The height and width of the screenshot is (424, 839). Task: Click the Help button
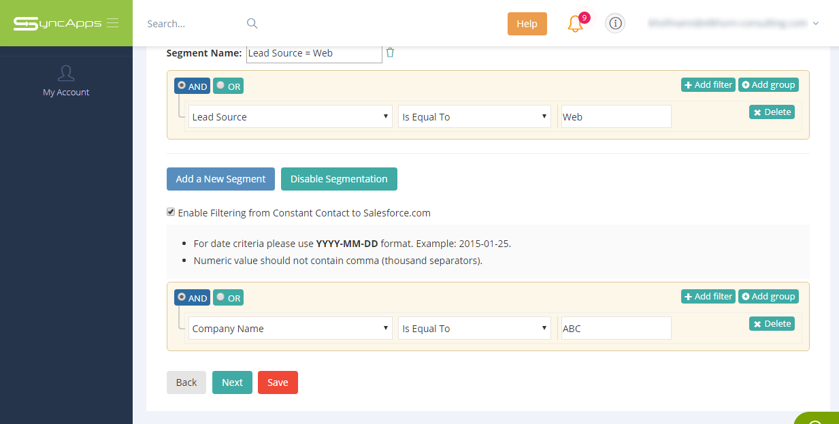(527, 24)
